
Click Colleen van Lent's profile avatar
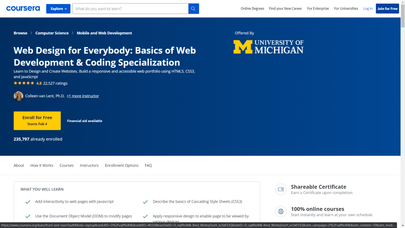pyautogui.click(x=18, y=96)
